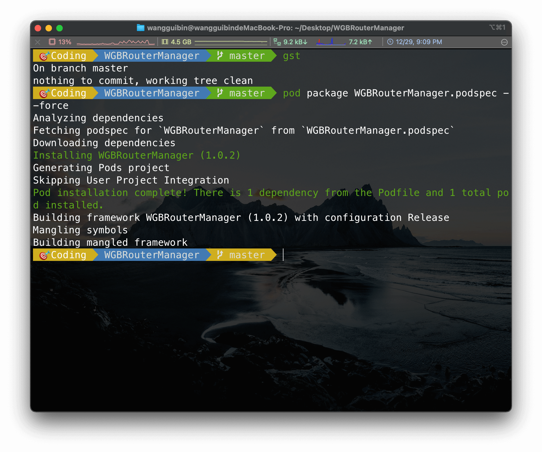Click 'Skipping User Project Integration' line
542x452 pixels.
[x=131, y=180]
